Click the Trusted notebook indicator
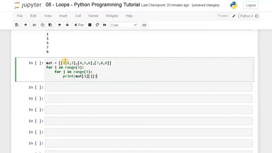The image size is (272, 153). click(x=223, y=16)
